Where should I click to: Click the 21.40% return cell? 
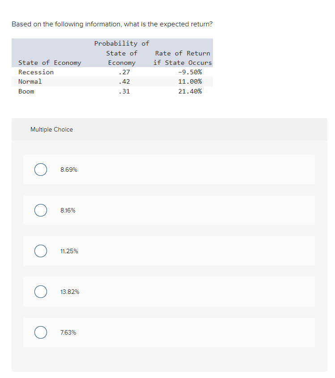pyautogui.click(x=190, y=91)
